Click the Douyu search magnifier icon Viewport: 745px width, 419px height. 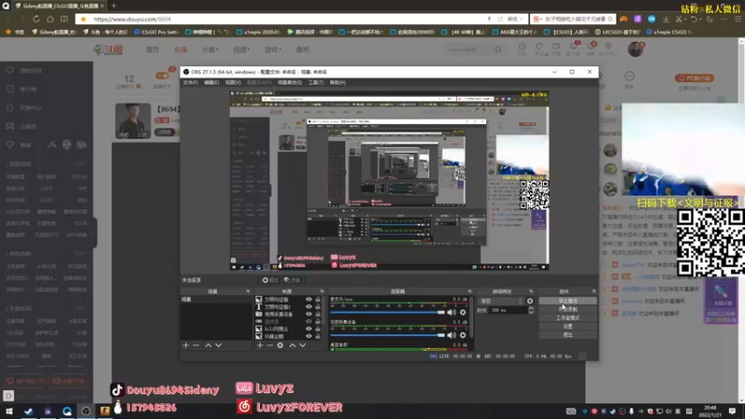tap(498, 49)
